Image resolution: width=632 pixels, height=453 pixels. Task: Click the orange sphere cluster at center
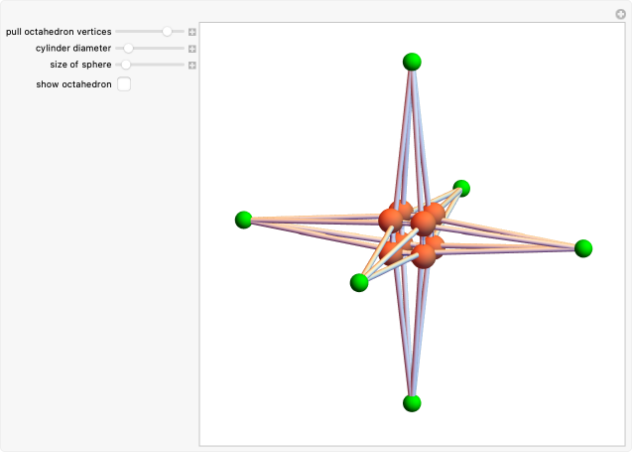point(411,233)
